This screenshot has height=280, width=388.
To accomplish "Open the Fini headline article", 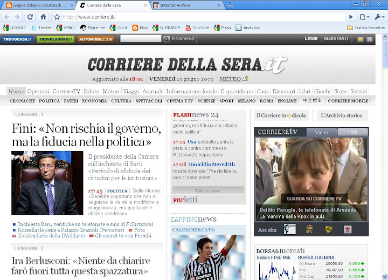I will (87, 135).
